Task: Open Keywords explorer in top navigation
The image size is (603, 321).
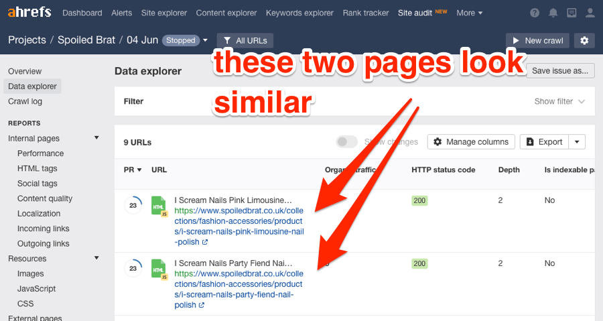Action: click(299, 13)
